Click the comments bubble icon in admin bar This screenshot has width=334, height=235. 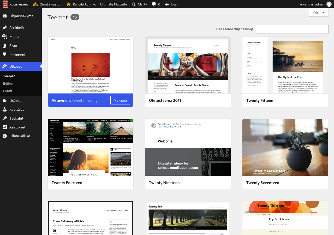pyautogui.click(x=154, y=4)
